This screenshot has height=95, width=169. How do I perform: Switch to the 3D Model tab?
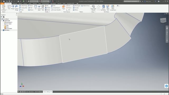click(x=15, y=3)
